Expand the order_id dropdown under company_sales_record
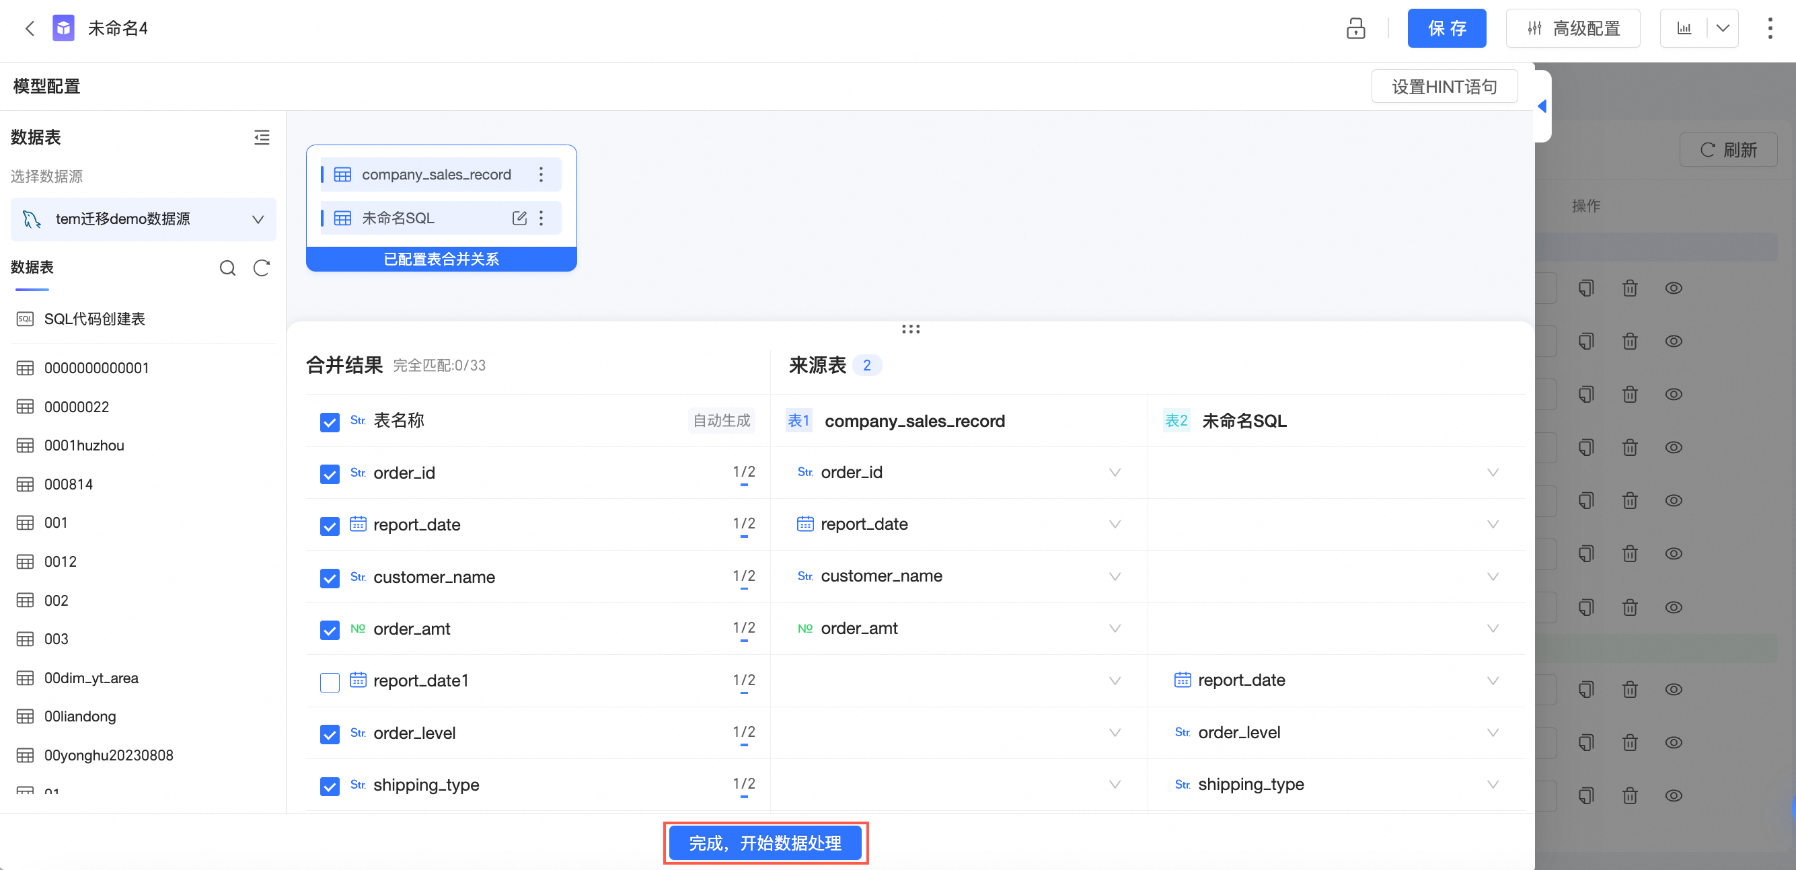The image size is (1796, 870). (x=1114, y=473)
